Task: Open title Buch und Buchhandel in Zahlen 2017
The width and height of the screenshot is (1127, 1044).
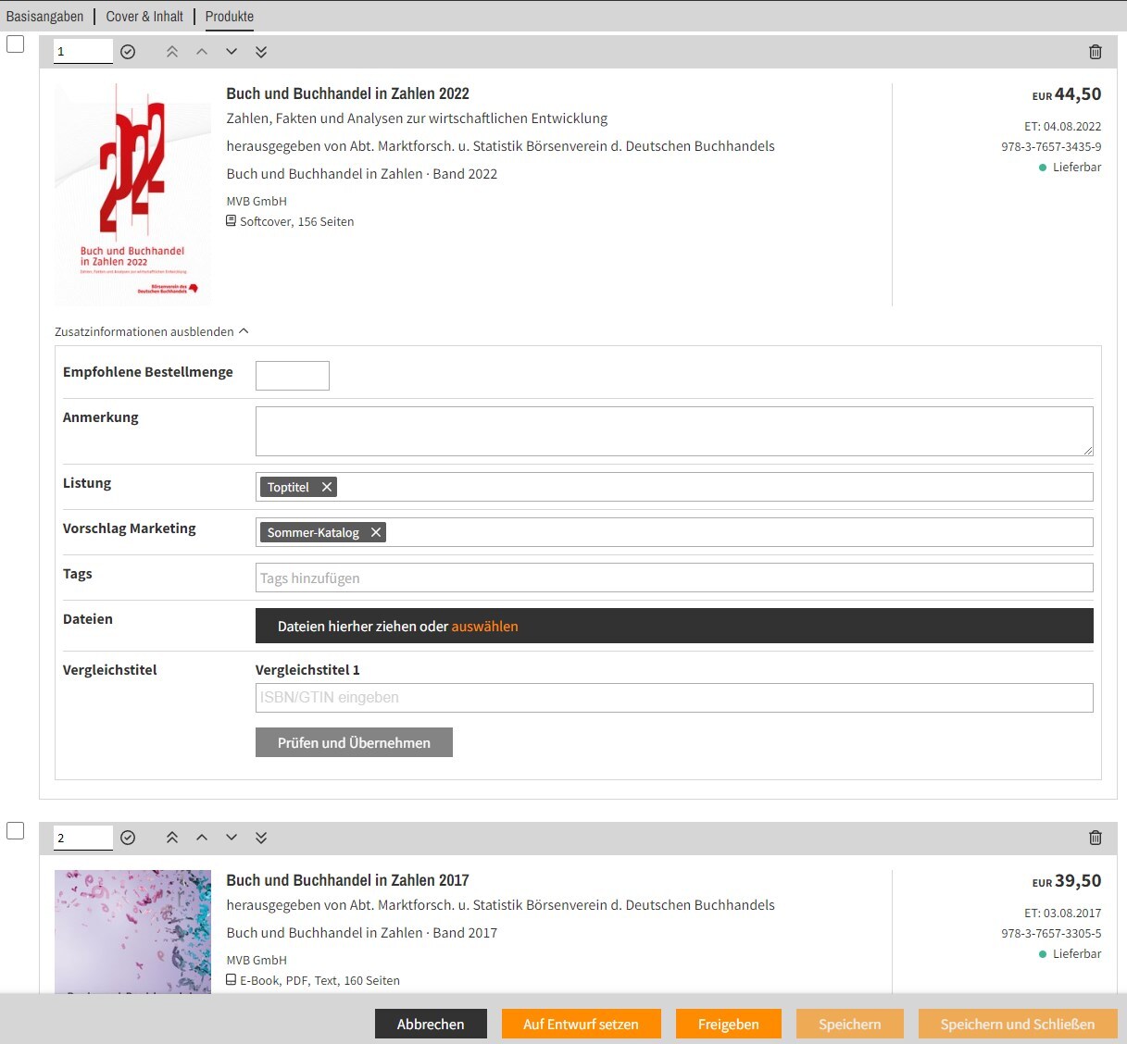Action: pyautogui.click(x=348, y=880)
